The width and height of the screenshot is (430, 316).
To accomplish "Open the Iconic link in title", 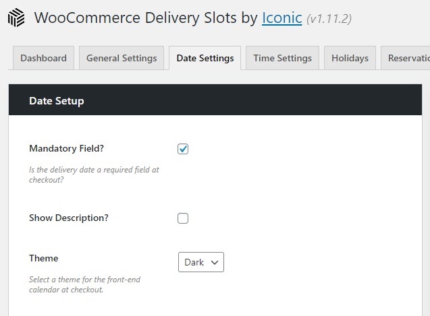I will pyautogui.click(x=282, y=18).
